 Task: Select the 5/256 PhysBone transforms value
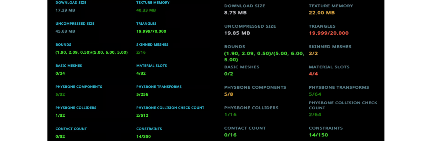[x=142, y=94]
